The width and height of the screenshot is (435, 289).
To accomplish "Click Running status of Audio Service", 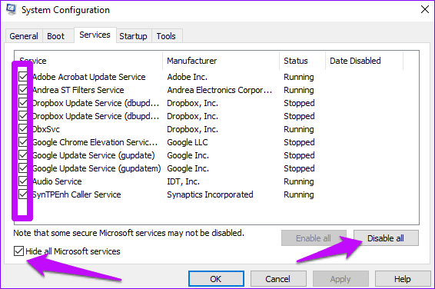I will point(299,181).
